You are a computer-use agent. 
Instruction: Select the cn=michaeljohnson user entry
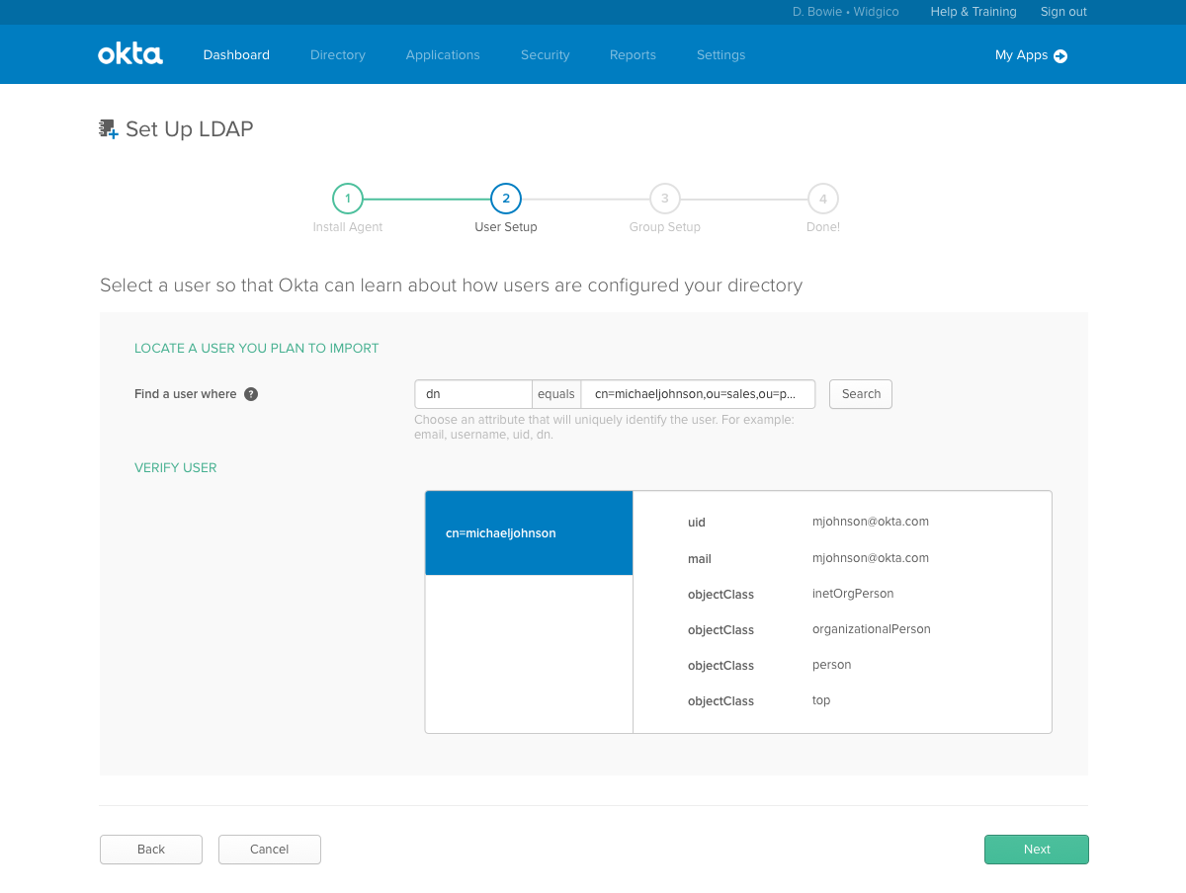point(529,532)
